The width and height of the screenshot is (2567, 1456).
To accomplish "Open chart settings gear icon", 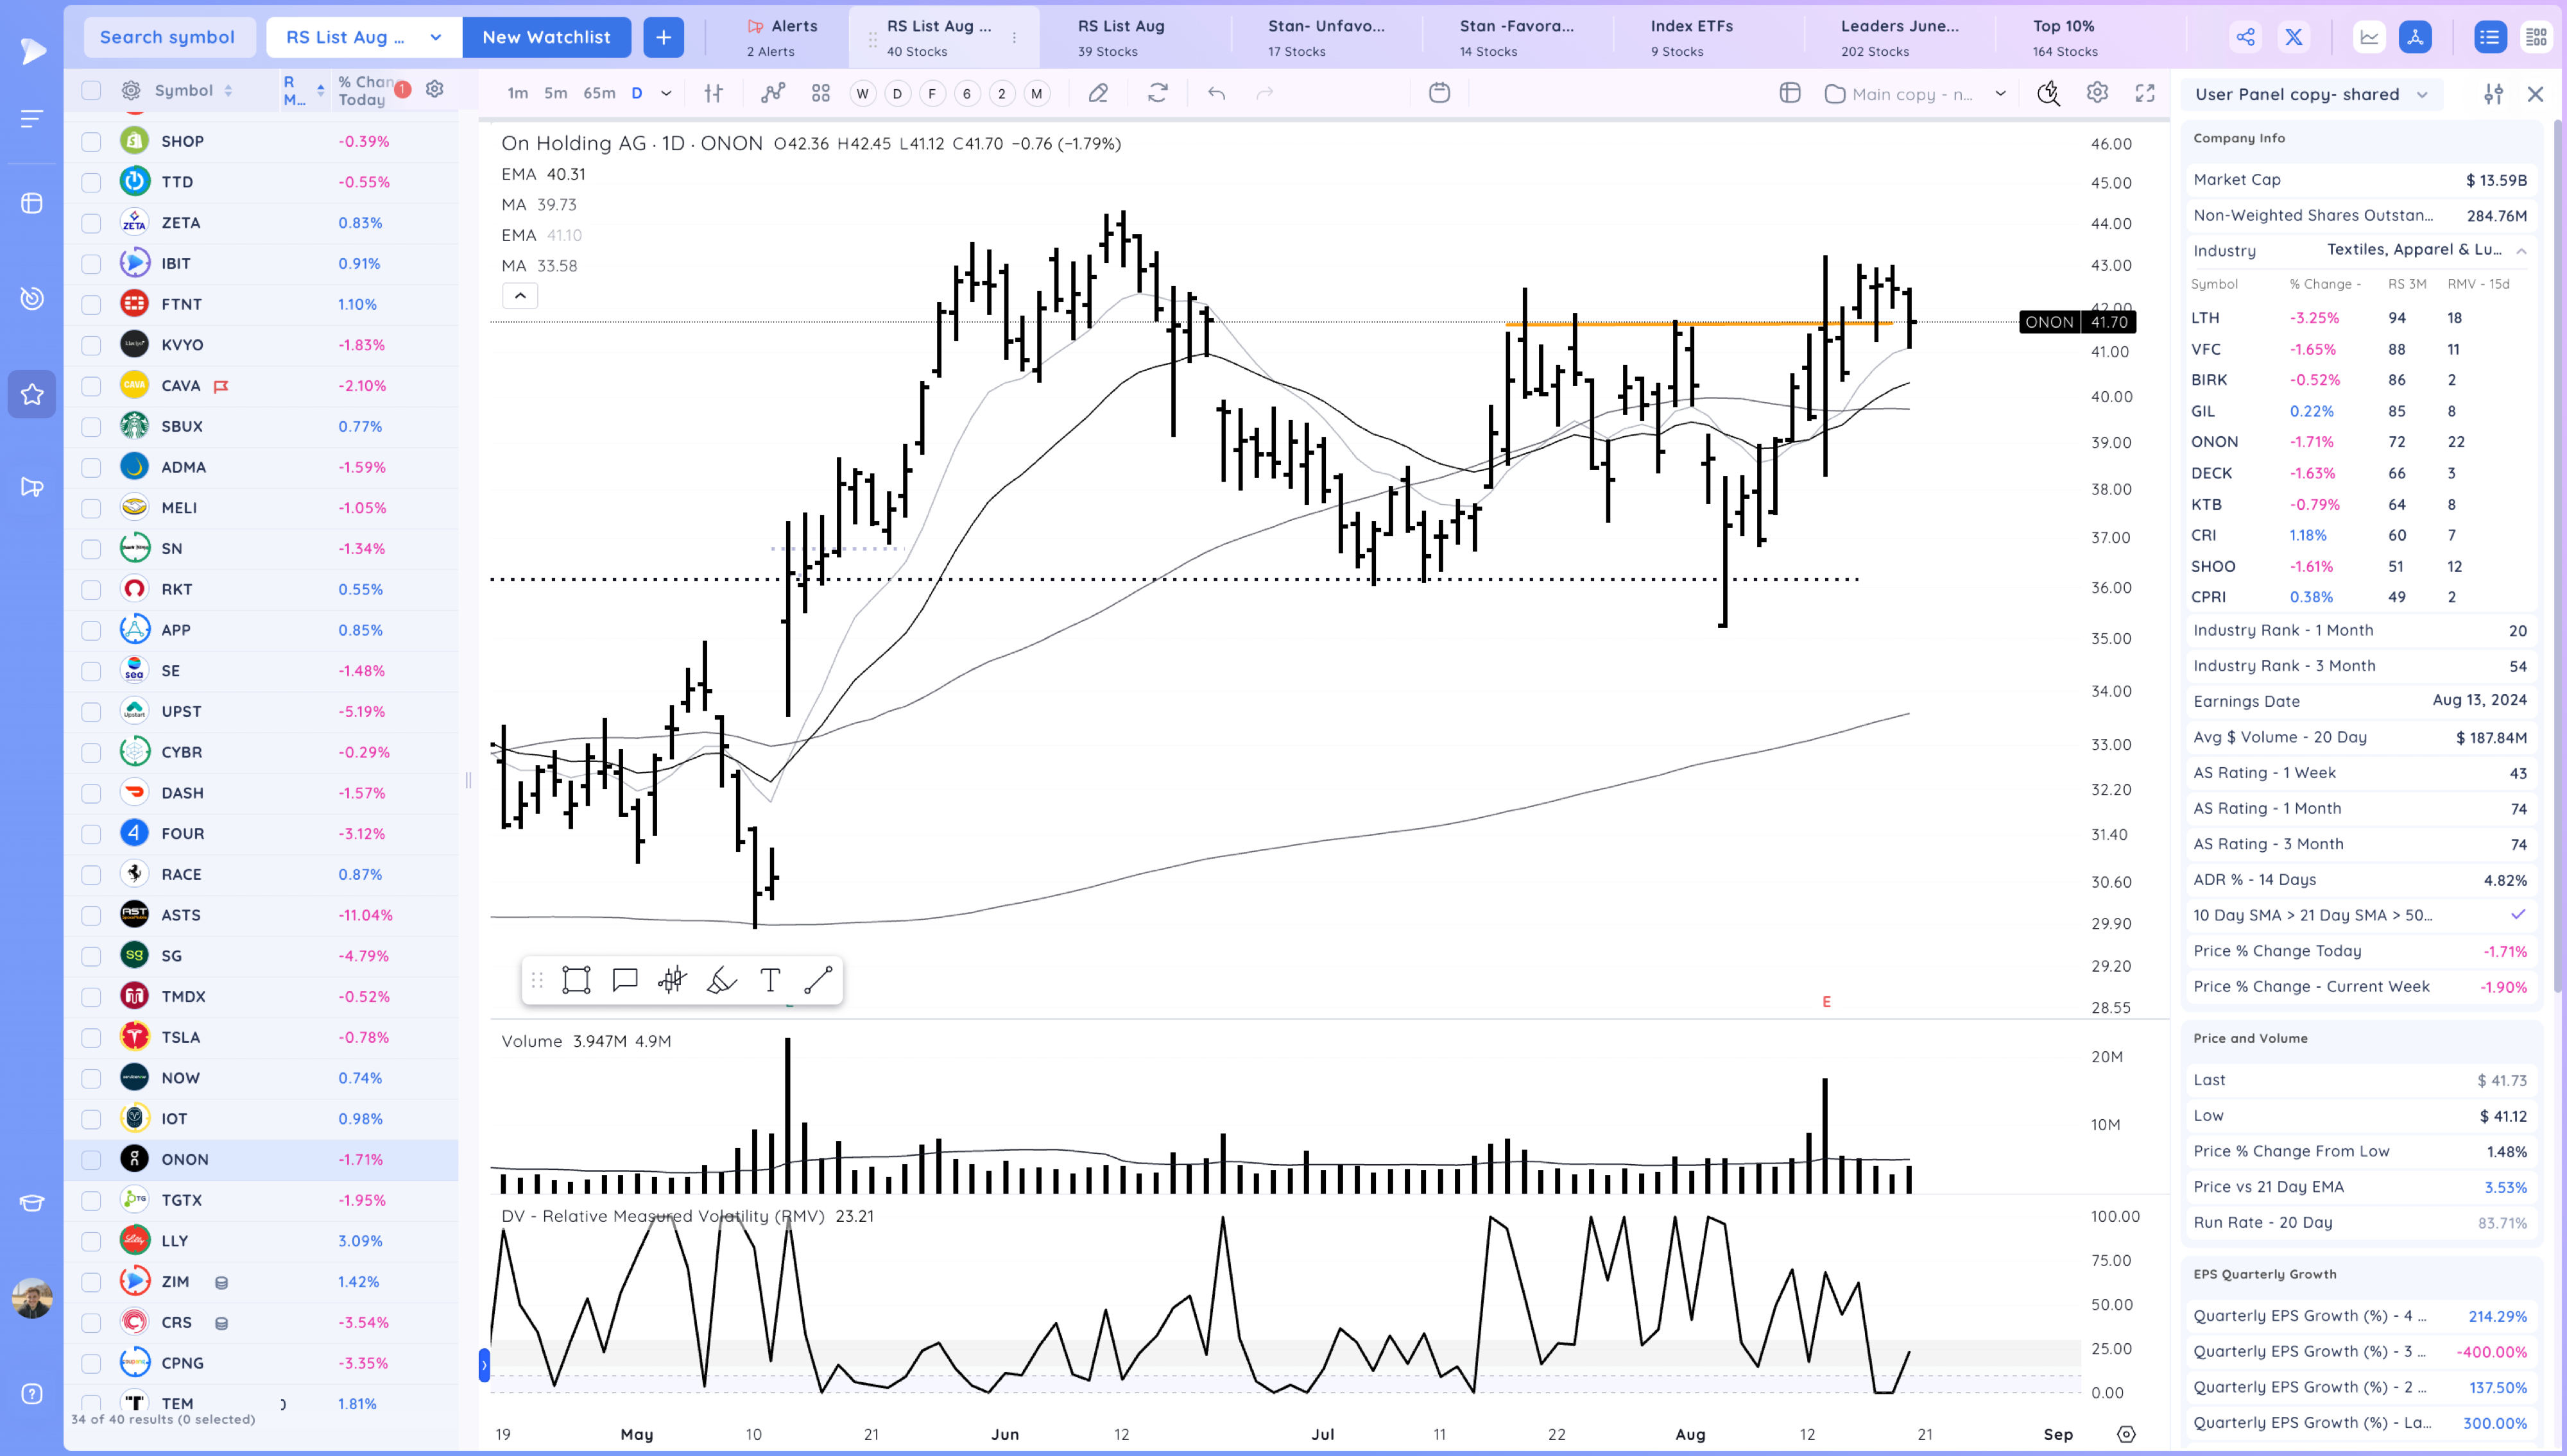I will tap(2097, 93).
